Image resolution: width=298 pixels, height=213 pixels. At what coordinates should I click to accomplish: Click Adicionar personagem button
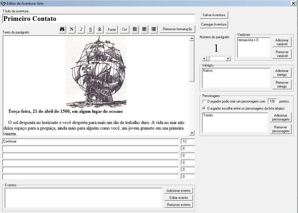[x=281, y=117]
